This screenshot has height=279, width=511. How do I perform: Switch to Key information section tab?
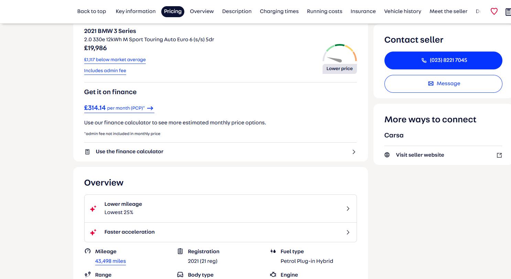(135, 11)
